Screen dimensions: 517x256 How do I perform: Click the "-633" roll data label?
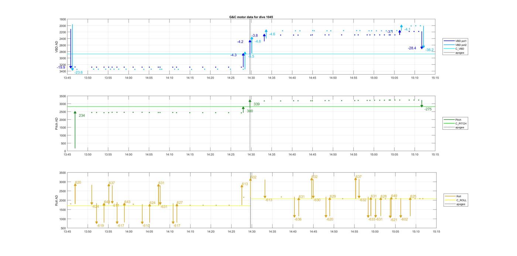click(372, 219)
